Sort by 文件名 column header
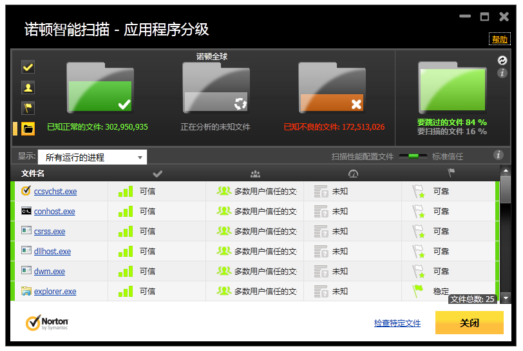 (33, 174)
